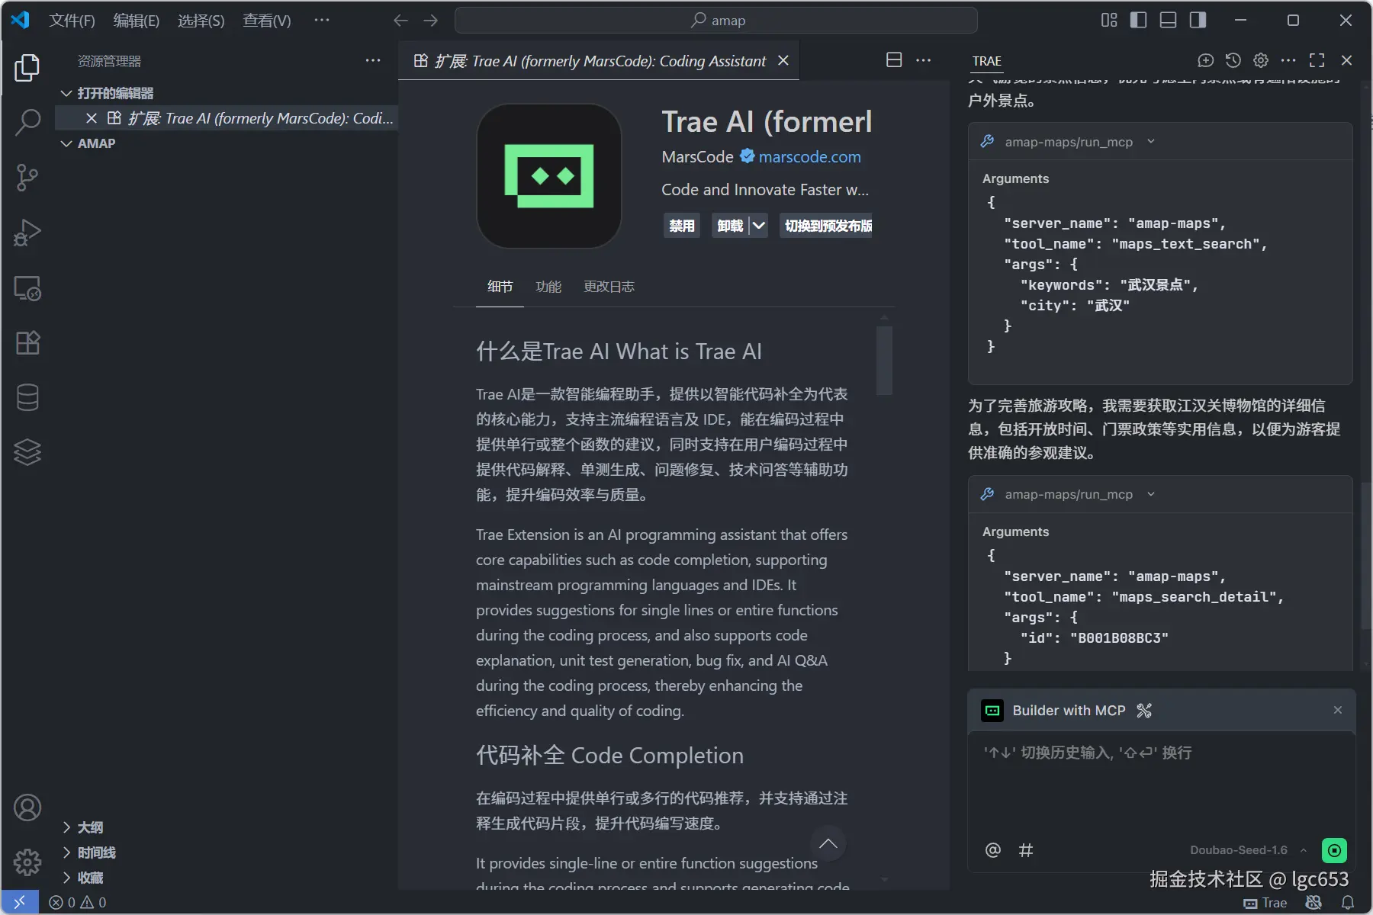The height and width of the screenshot is (915, 1373).
Task: Click the 禁用 button
Action: click(682, 226)
